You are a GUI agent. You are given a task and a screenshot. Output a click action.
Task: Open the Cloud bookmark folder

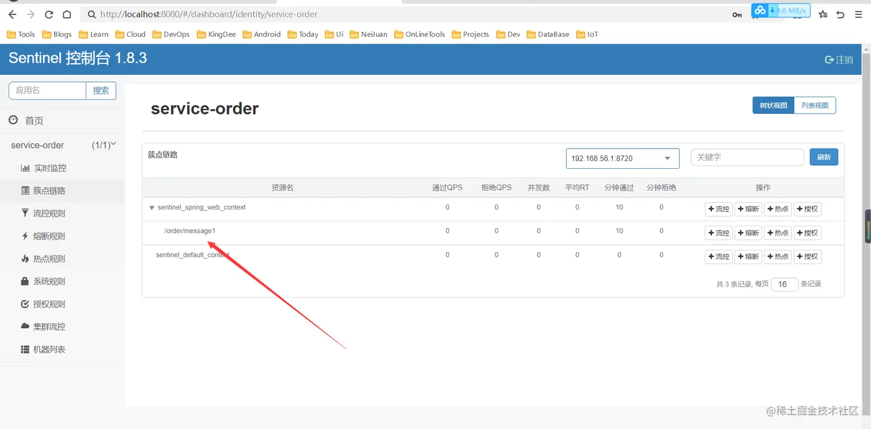[130, 34]
